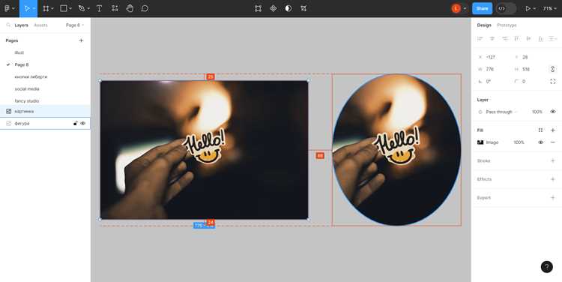The image size is (562, 282).
Task: Expand shape tools dropdown arrow
Action: pos(70,8)
